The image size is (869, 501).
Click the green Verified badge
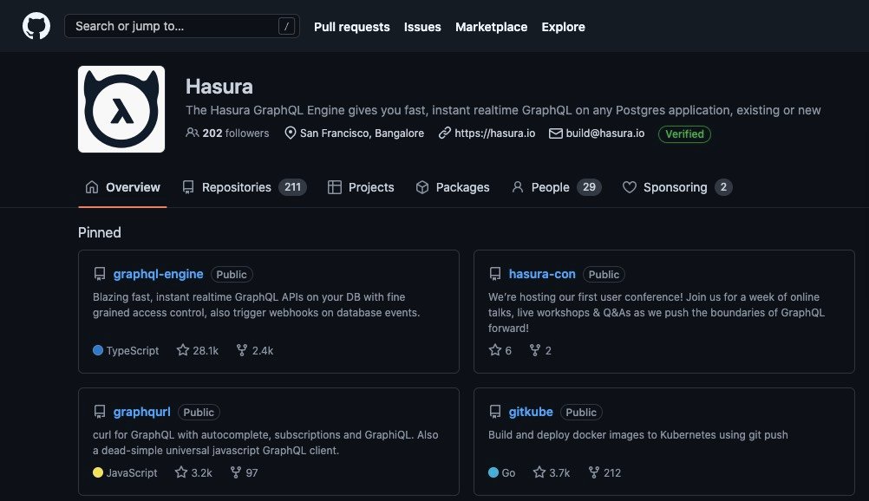(684, 133)
